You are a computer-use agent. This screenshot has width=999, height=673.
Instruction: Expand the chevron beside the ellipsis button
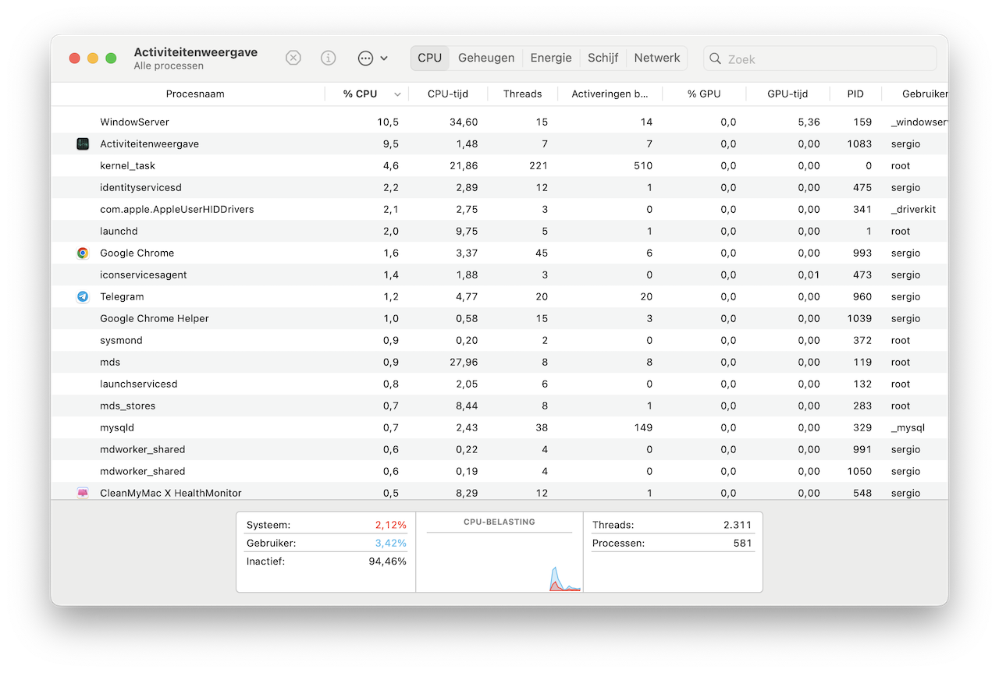[x=384, y=58]
